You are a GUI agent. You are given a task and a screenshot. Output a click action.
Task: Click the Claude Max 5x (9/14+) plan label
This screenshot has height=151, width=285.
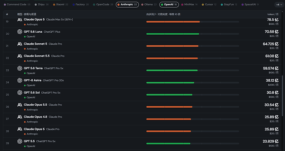[59, 19]
